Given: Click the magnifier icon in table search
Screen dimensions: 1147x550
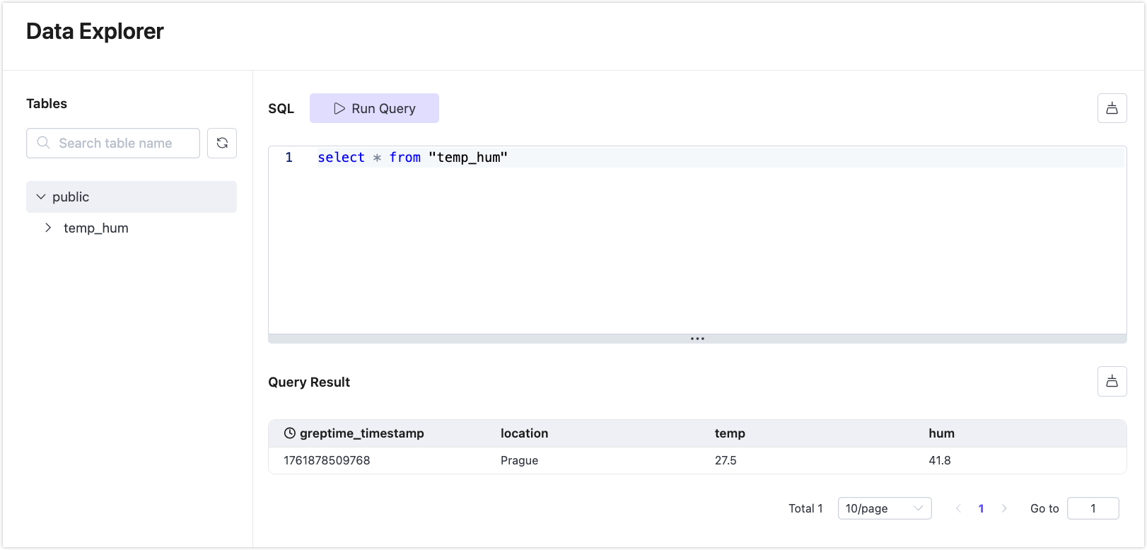Looking at the screenshot, I should [x=43, y=143].
